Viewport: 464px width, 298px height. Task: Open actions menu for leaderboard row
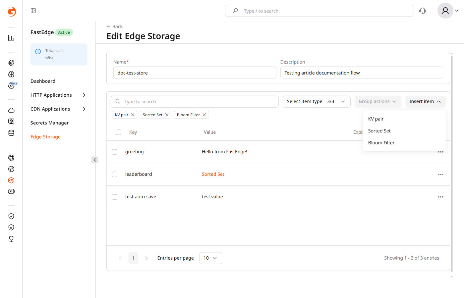click(x=440, y=174)
